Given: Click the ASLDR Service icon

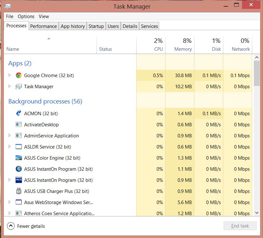Looking at the screenshot, I should coord(19,147).
